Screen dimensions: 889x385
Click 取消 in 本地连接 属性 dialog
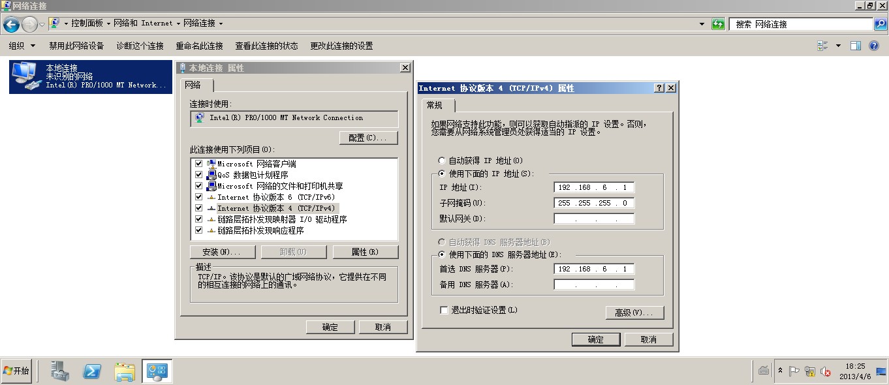coord(383,327)
